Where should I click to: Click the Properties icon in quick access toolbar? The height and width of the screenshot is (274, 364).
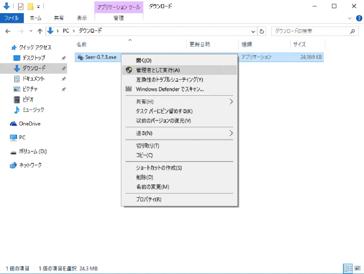(x=21, y=6)
